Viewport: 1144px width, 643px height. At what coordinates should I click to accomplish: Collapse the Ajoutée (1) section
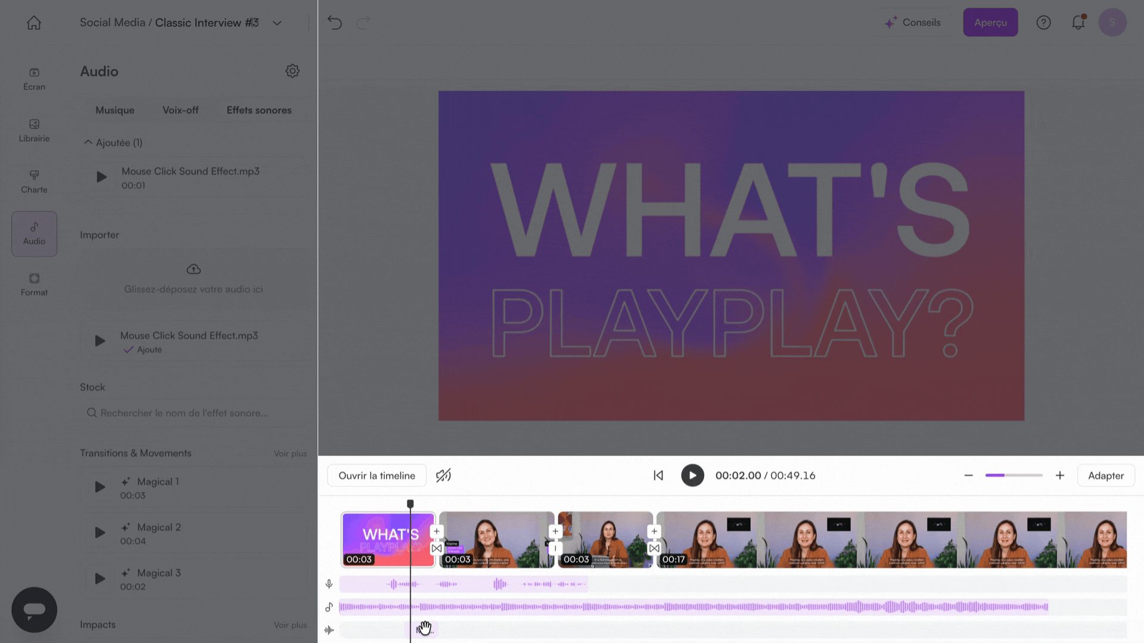click(x=88, y=142)
